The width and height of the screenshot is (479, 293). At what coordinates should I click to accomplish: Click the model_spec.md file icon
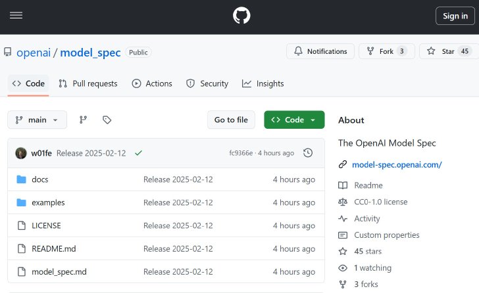click(x=21, y=272)
